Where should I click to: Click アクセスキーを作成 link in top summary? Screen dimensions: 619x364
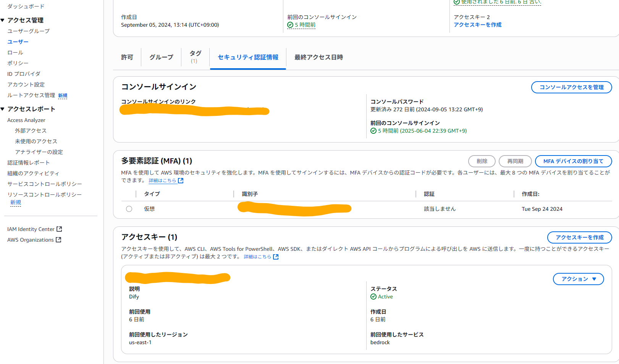(477, 25)
